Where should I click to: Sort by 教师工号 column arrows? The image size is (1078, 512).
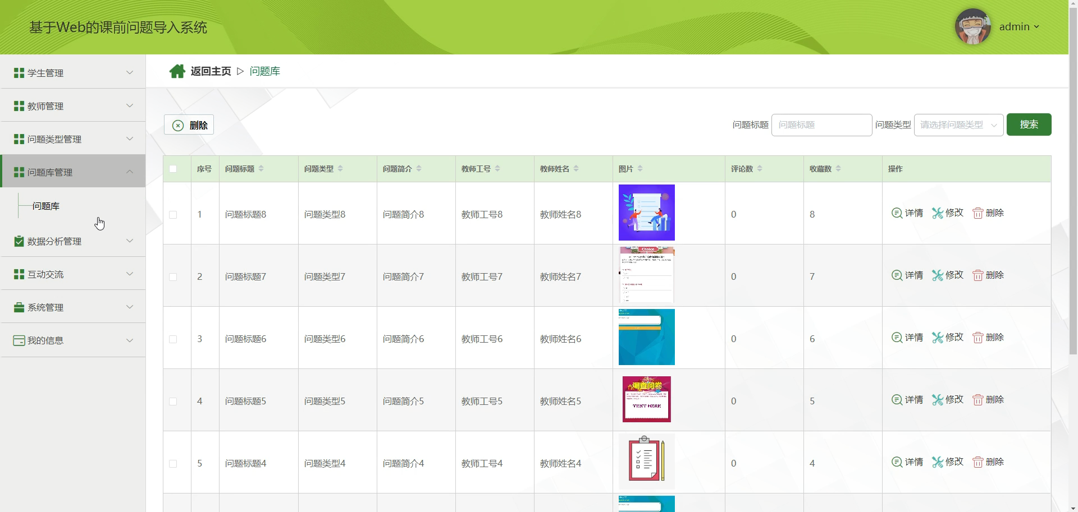point(497,169)
